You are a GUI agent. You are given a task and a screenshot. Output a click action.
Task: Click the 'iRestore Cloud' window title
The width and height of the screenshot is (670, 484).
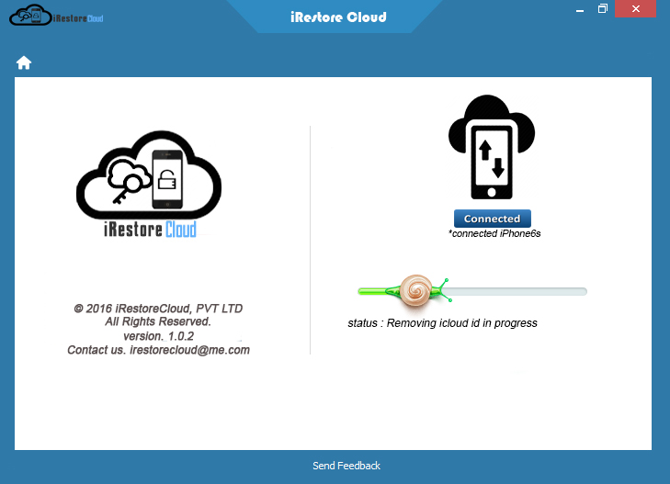pos(338,17)
